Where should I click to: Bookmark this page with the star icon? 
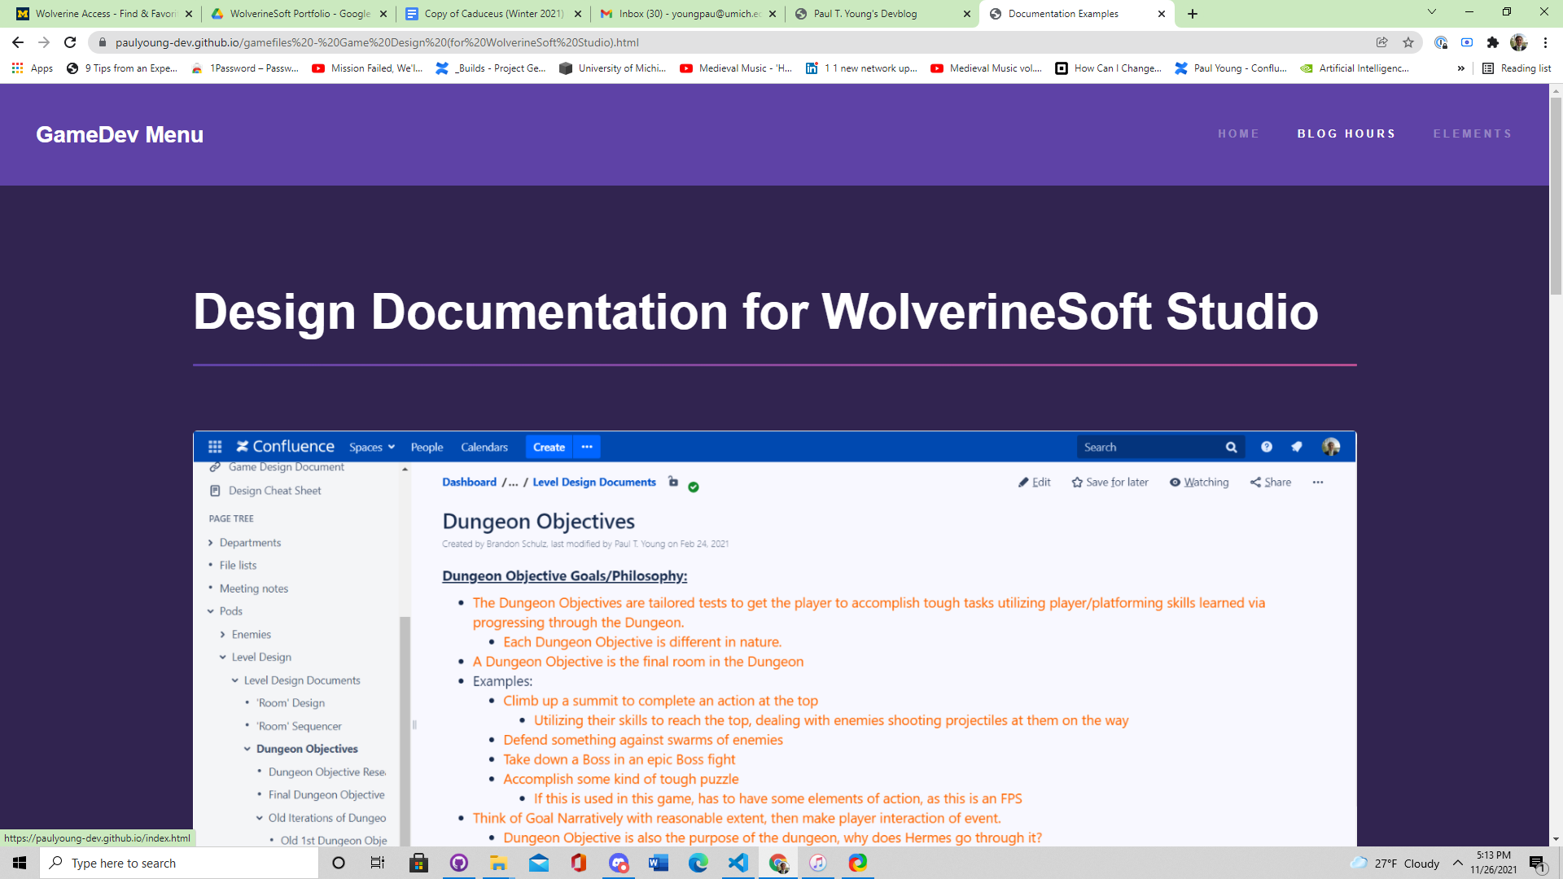1408,42
